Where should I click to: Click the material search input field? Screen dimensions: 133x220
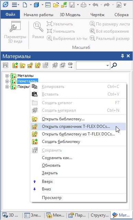[x=91, y=66]
